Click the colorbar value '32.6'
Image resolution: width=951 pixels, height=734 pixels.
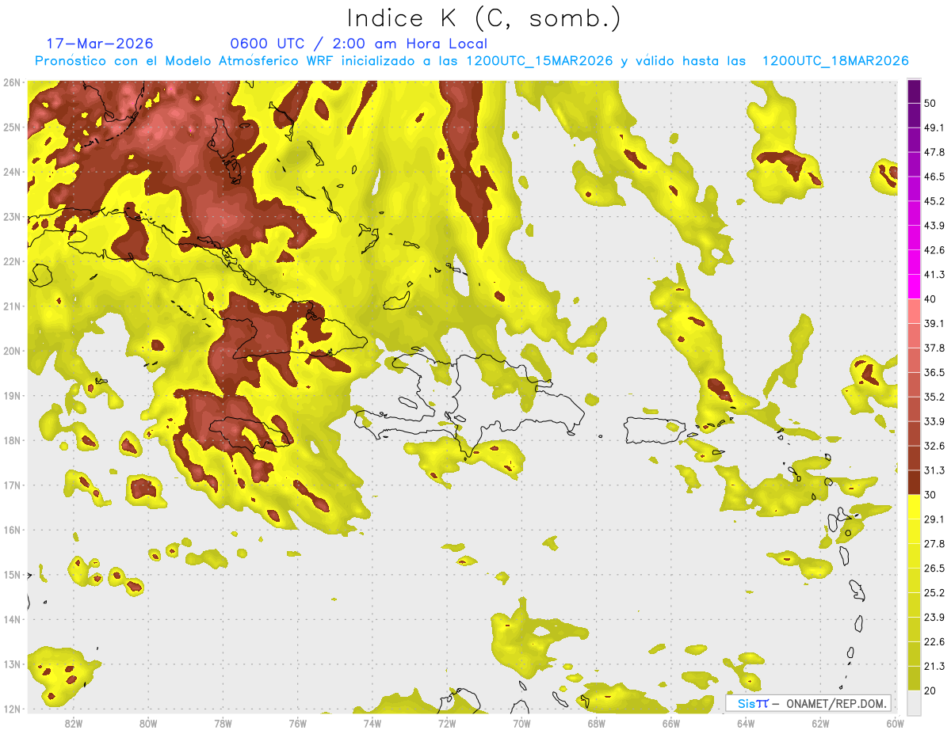(x=934, y=446)
